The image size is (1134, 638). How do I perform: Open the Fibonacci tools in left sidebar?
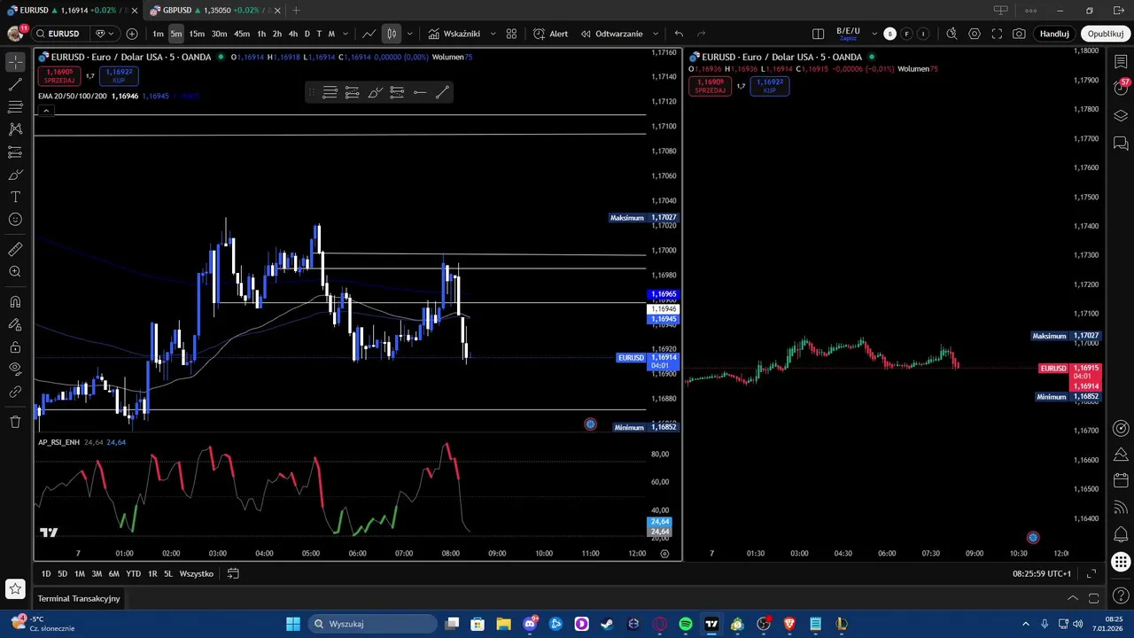pyautogui.click(x=15, y=106)
